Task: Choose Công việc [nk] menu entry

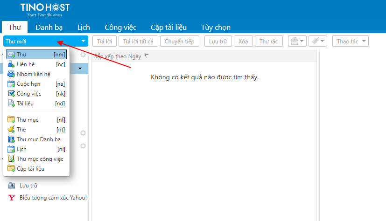Action: pos(36,94)
